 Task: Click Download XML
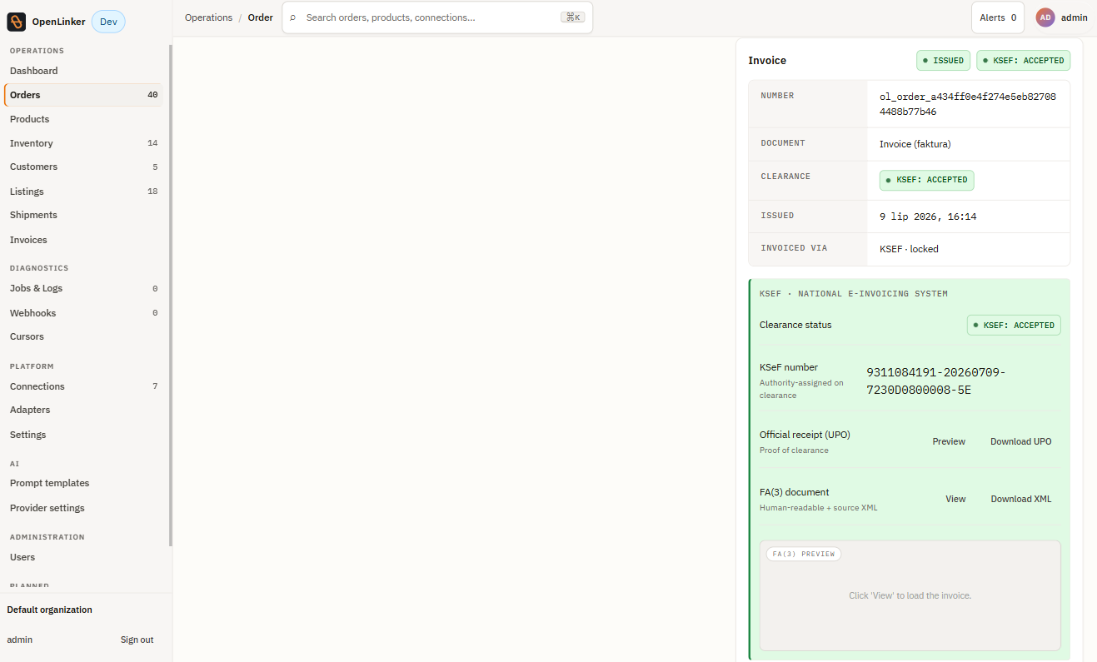(x=1021, y=499)
